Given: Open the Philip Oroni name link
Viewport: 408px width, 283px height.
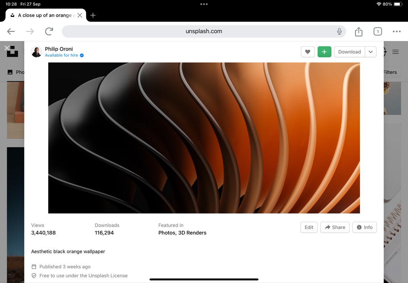Looking at the screenshot, I should pos(59,49).
